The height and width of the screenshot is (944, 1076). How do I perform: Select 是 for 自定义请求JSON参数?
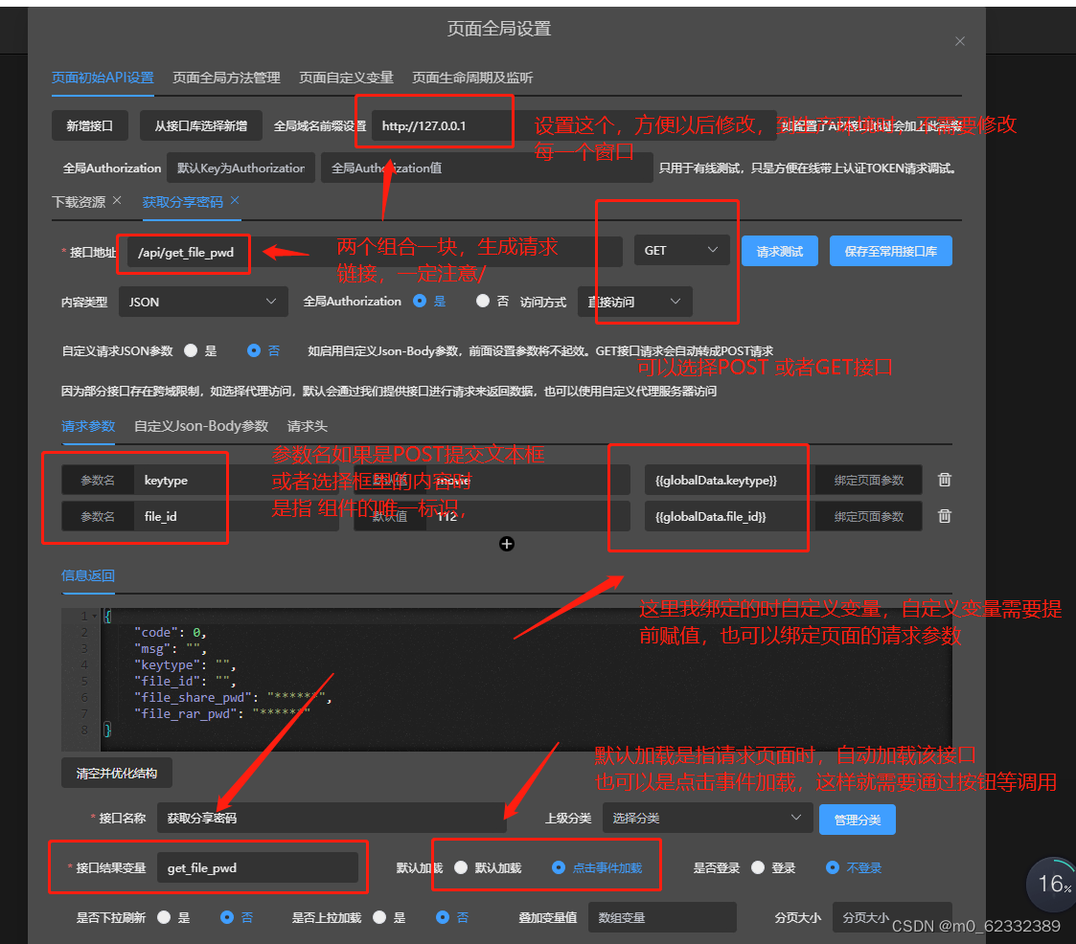point(191,351)
